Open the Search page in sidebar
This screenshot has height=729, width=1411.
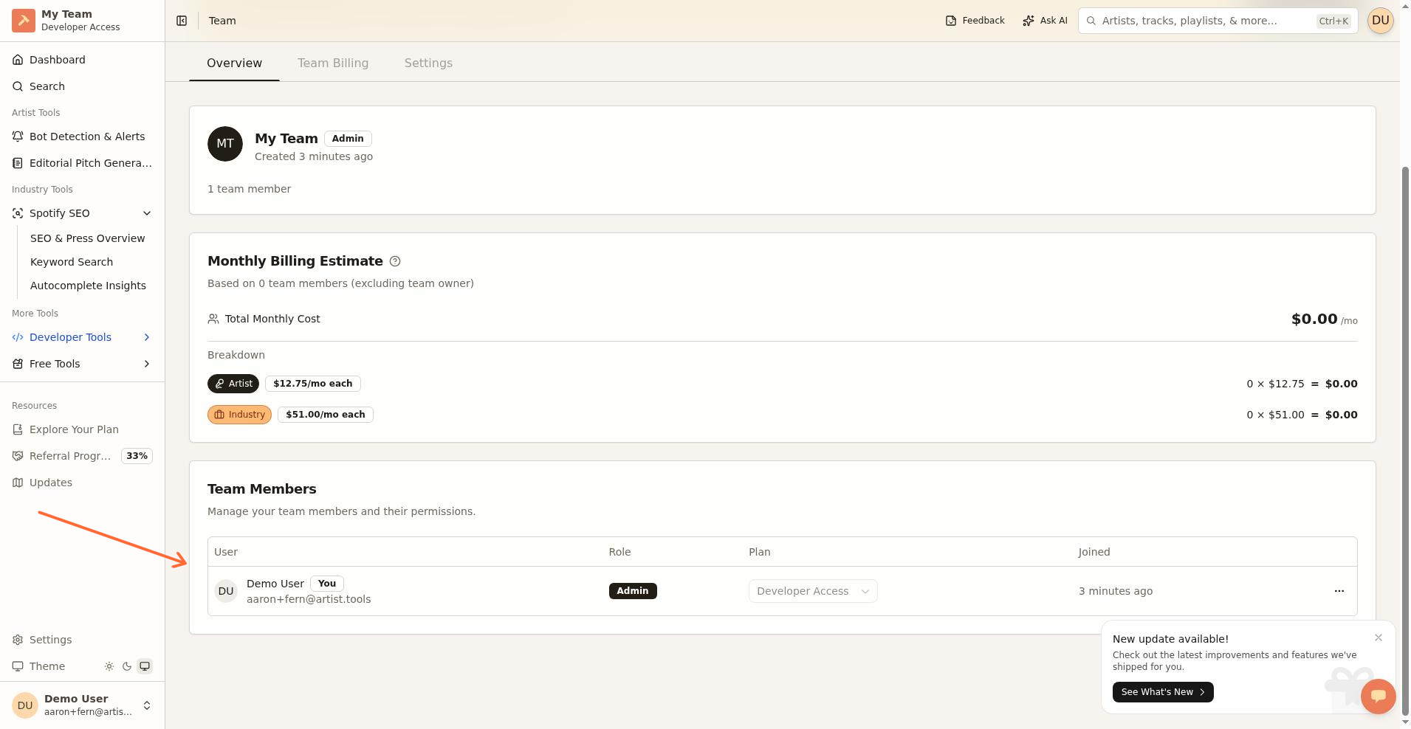pyautogui.click(x=83, y=86)
